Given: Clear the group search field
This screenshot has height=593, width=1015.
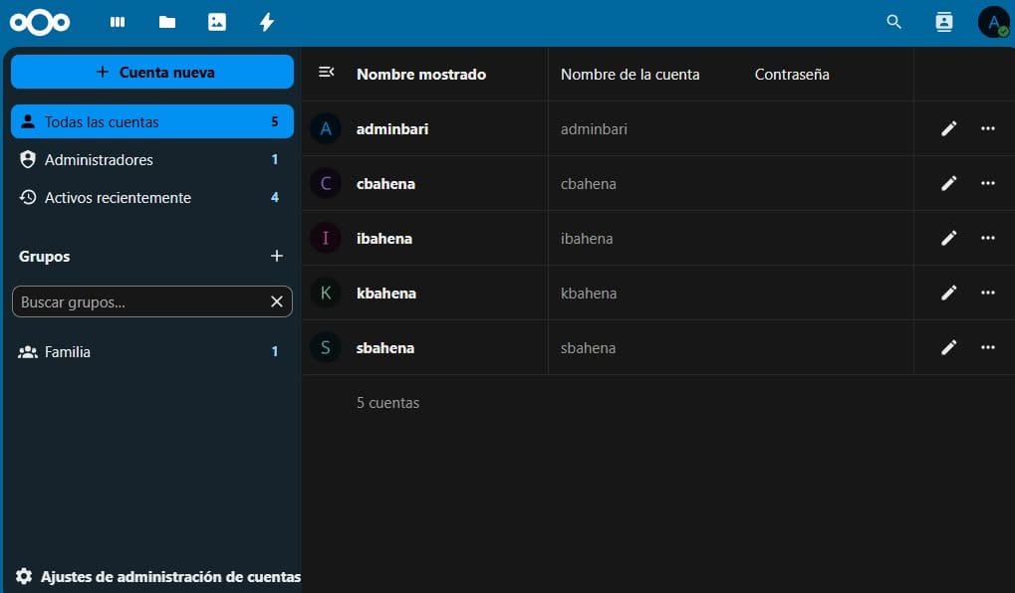Looking at the screenshot, I should coord(276,301).
